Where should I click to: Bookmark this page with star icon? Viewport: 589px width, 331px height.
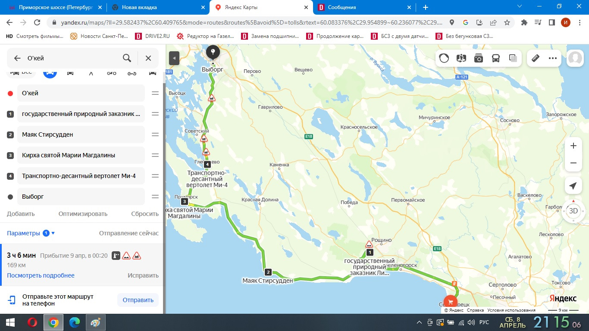[x=507, y=22]
